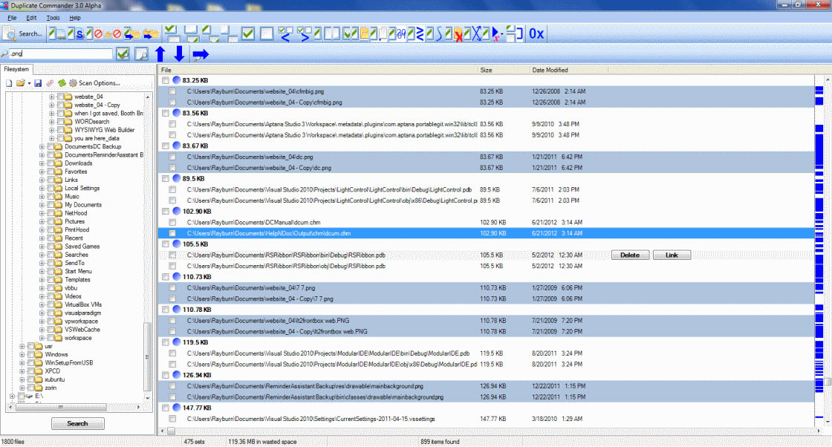Image resolution: width=832 pixels, height=447 pixels.
Task: Click the large blue down arrow icon
Action: (x=179, y=54)
